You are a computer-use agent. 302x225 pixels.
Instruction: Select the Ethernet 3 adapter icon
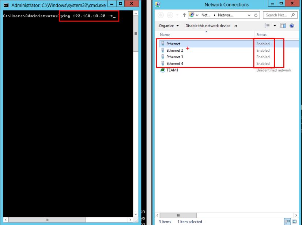pyautogui.click(x=163, y=57)
